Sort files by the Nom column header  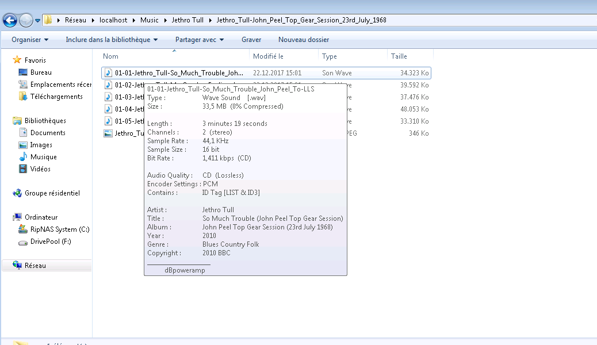pyautogui.click(x=111, y=56)
